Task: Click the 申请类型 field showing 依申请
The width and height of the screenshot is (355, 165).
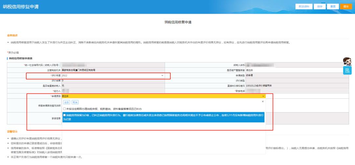Action: pos(297,75)
